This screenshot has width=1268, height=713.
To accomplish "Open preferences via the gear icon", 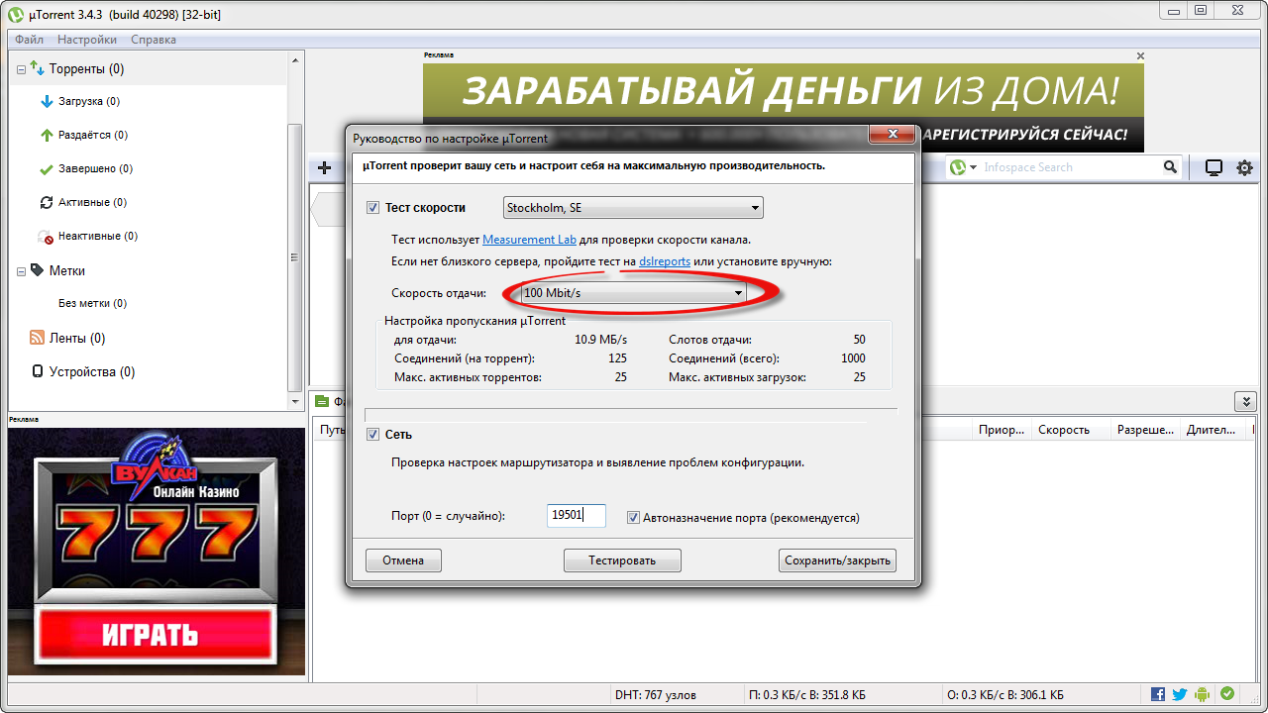I will coord(1244,168).
